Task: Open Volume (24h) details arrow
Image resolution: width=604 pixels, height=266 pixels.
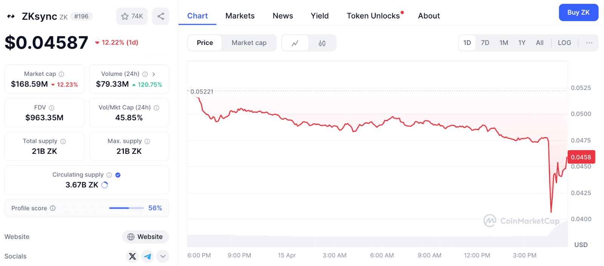Action: (154, 74)
